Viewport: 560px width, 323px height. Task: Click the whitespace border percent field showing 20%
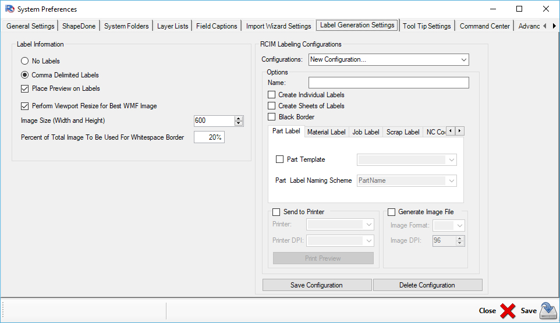click(209, 137)
